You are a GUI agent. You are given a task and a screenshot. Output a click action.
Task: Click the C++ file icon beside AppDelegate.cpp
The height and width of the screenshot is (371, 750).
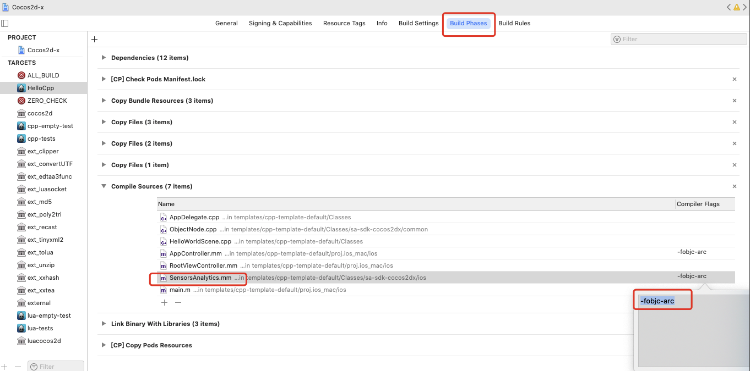[x=164, y=217]
